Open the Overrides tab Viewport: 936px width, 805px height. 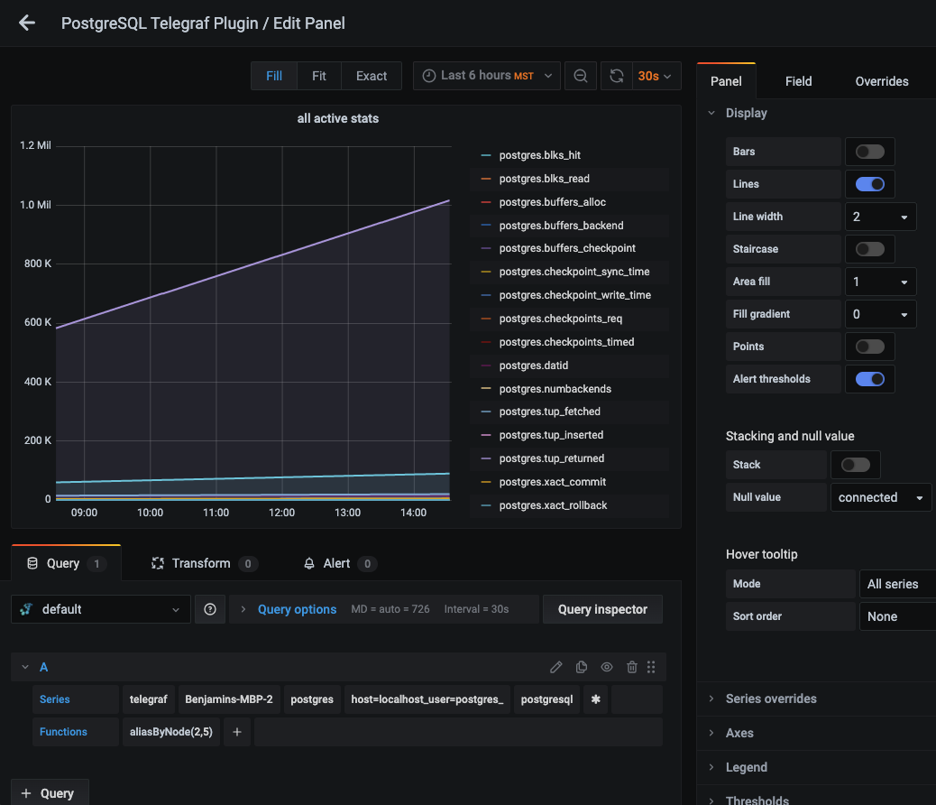882,81
